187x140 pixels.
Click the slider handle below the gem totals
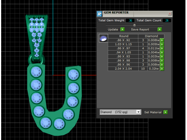134,25
